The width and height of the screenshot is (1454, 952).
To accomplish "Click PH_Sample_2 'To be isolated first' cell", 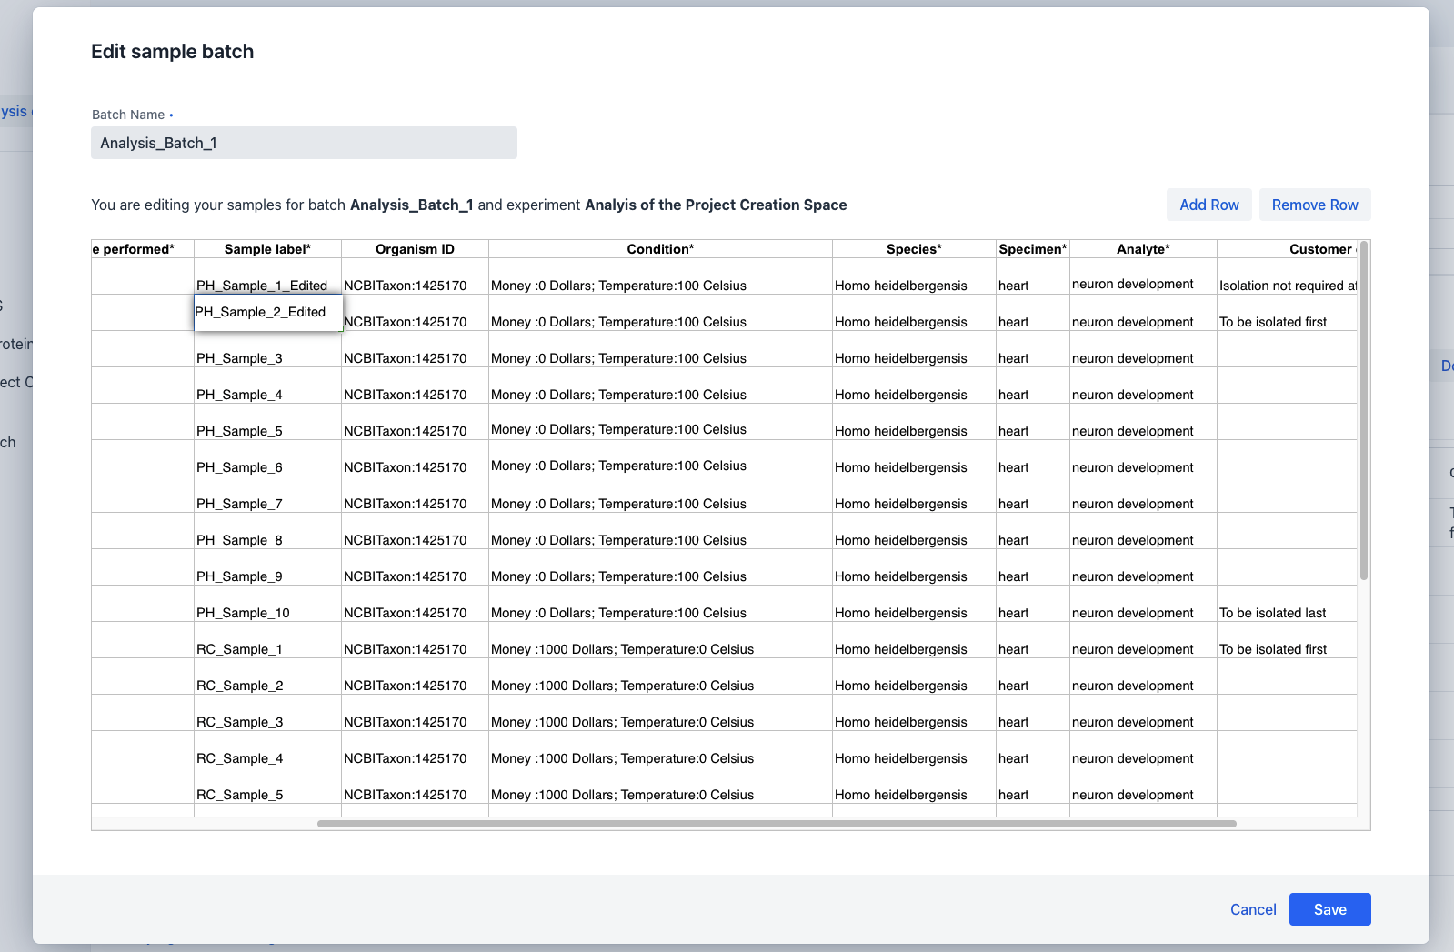I will (x=1287, y=313).
